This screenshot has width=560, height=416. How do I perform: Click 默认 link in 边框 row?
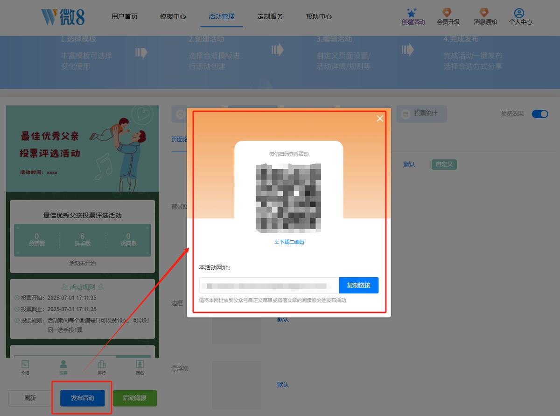283,320
